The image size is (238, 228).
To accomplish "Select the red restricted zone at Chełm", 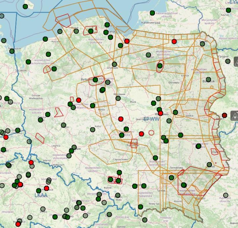I will point(215,152).
